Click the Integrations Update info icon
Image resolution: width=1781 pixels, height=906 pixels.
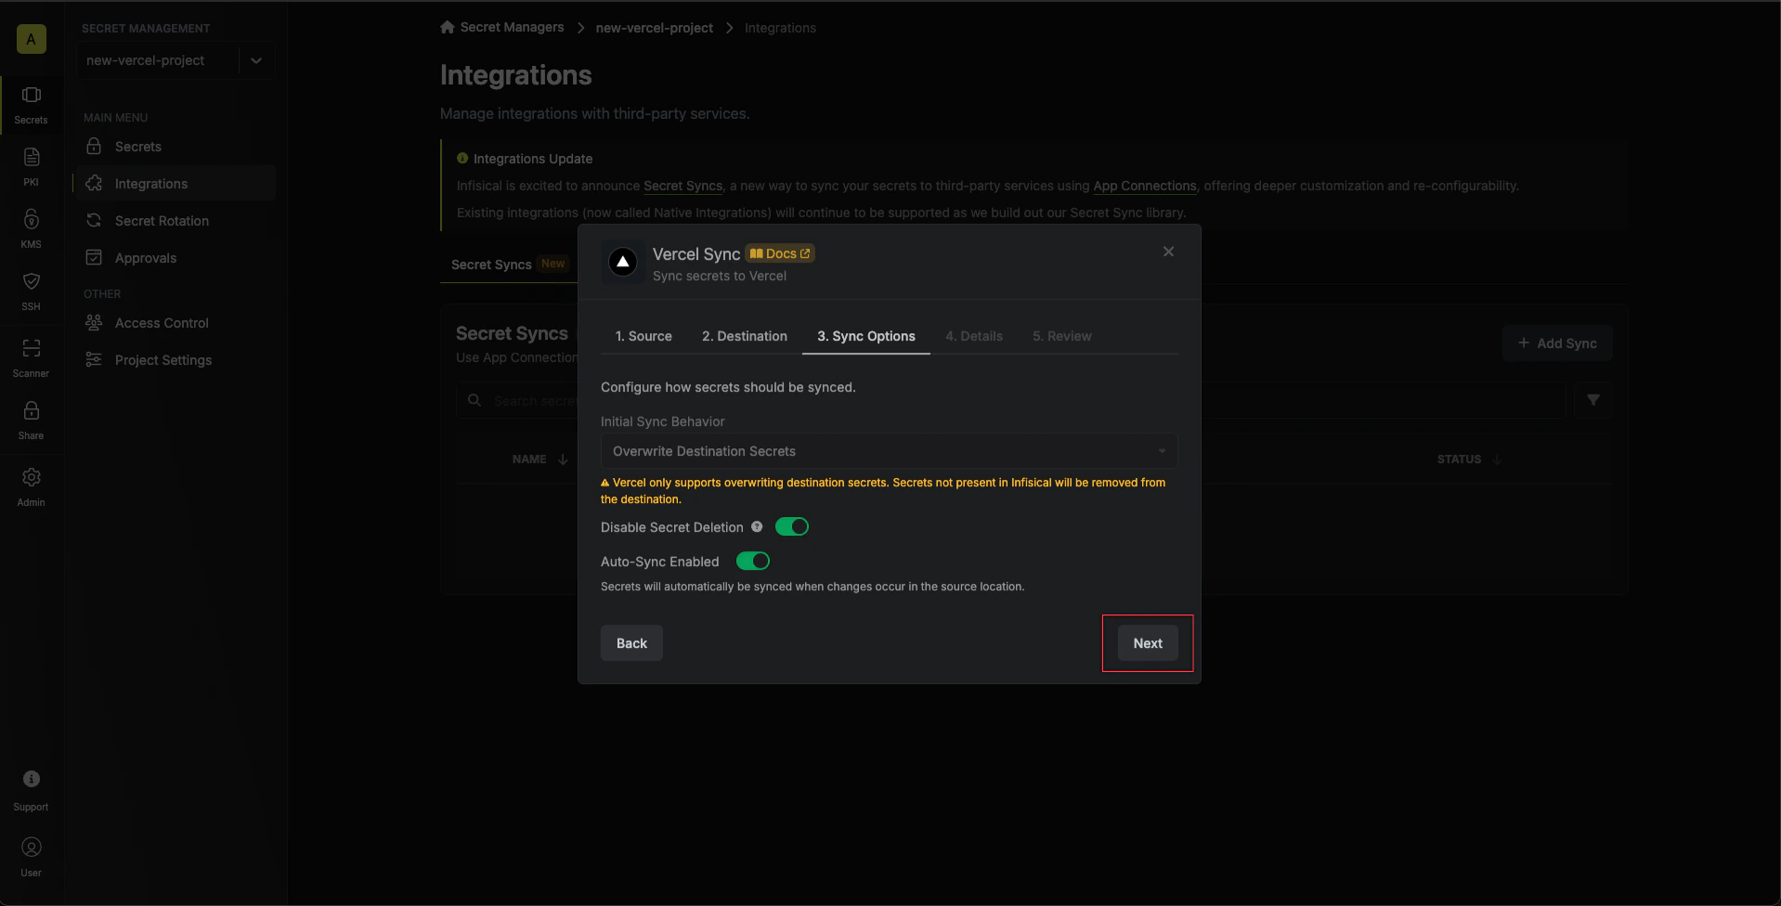pyautogui.click(x=462, y=159)
